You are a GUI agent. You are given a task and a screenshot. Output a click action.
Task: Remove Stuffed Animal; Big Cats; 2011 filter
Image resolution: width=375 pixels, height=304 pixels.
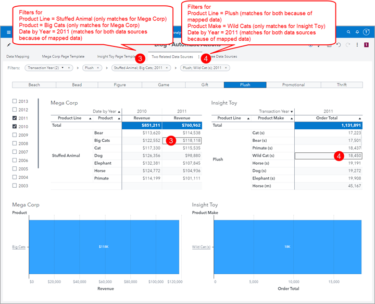[167, 68]
